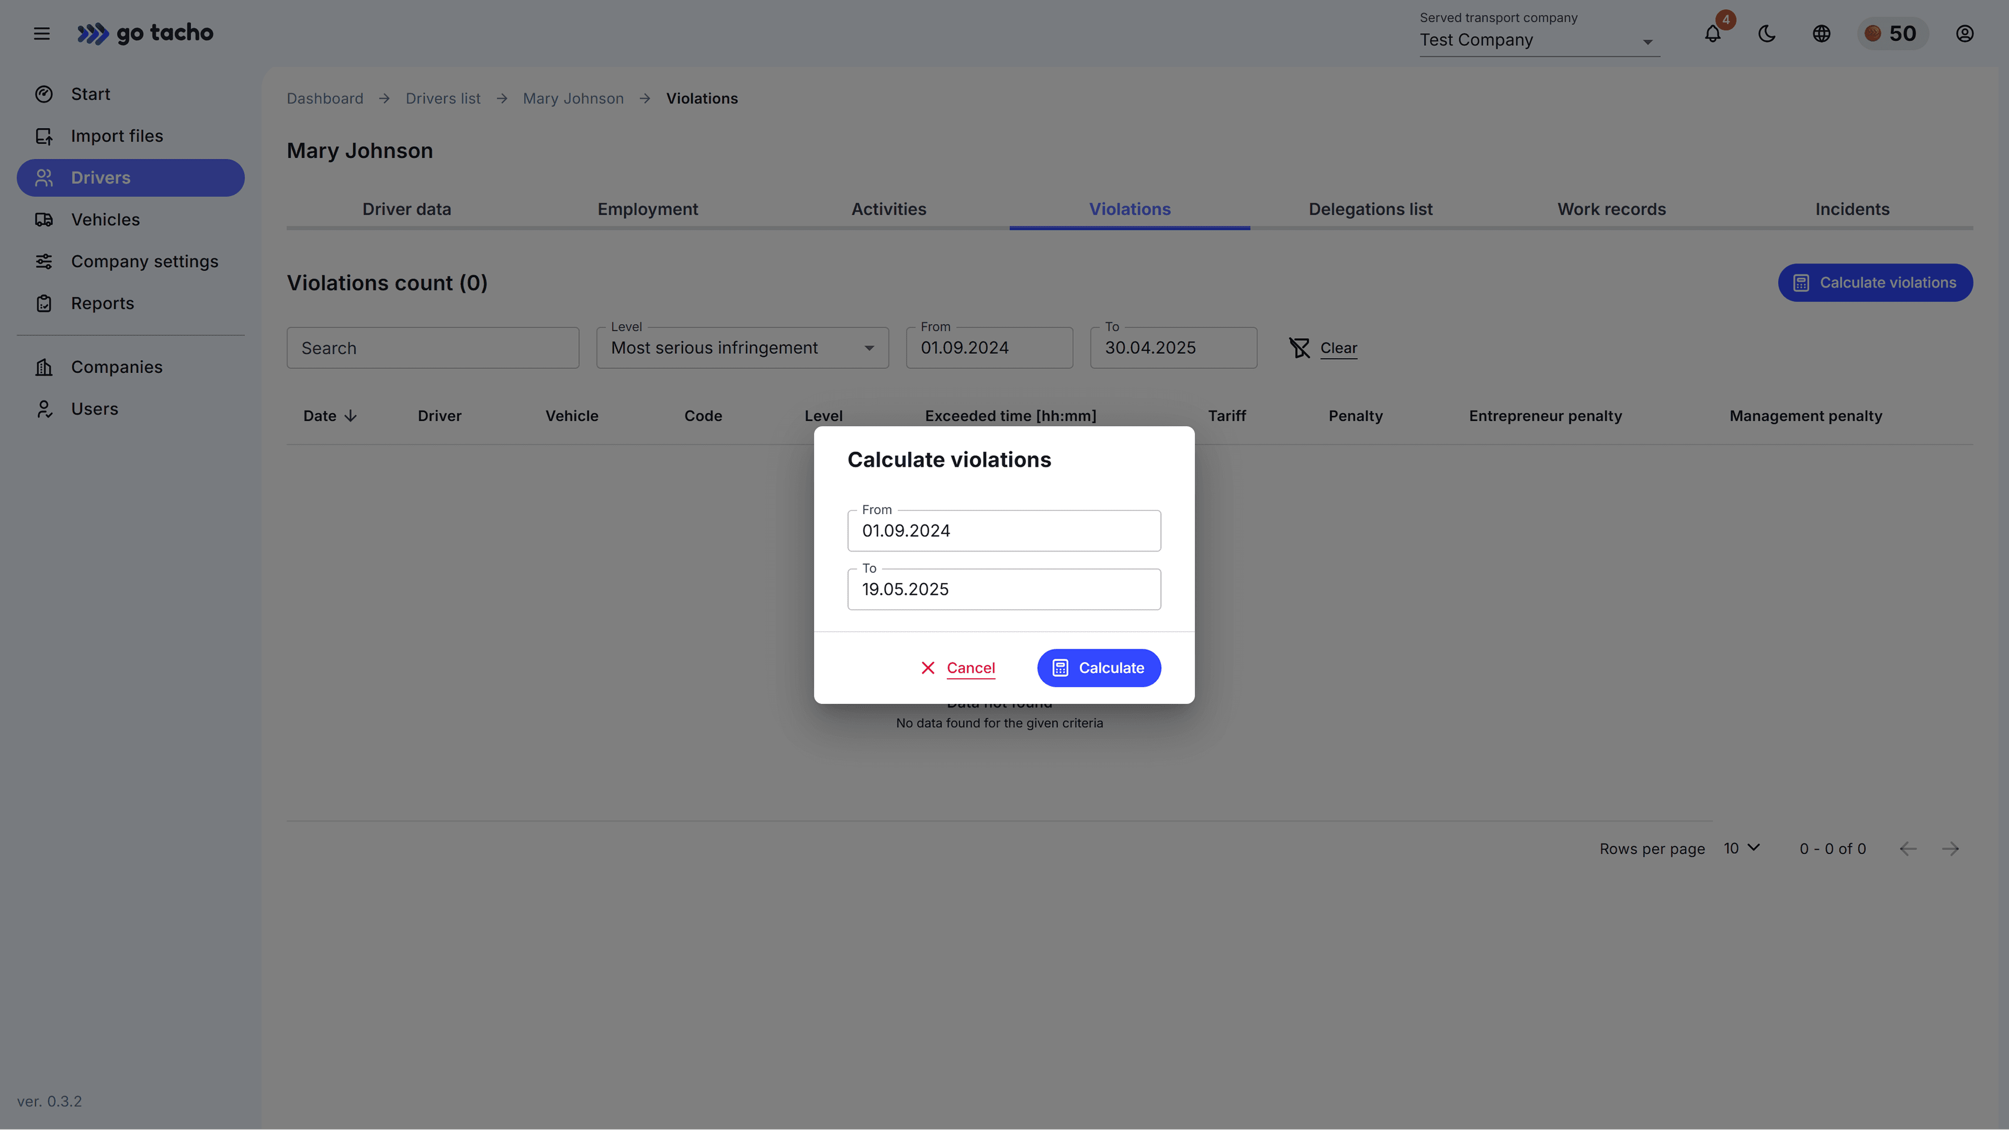Click Exceeded time column header
Screen dimensions: 2009x1130
(x=1010, y=416)
